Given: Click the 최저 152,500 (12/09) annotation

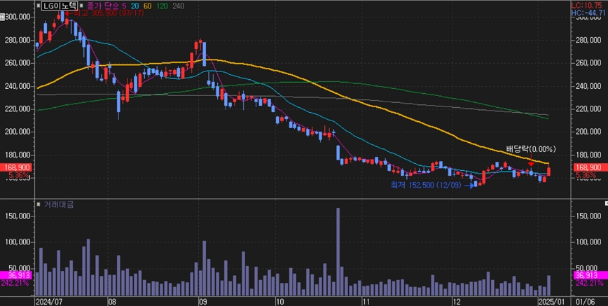Looking at the screenshot, I should point(426,186).
